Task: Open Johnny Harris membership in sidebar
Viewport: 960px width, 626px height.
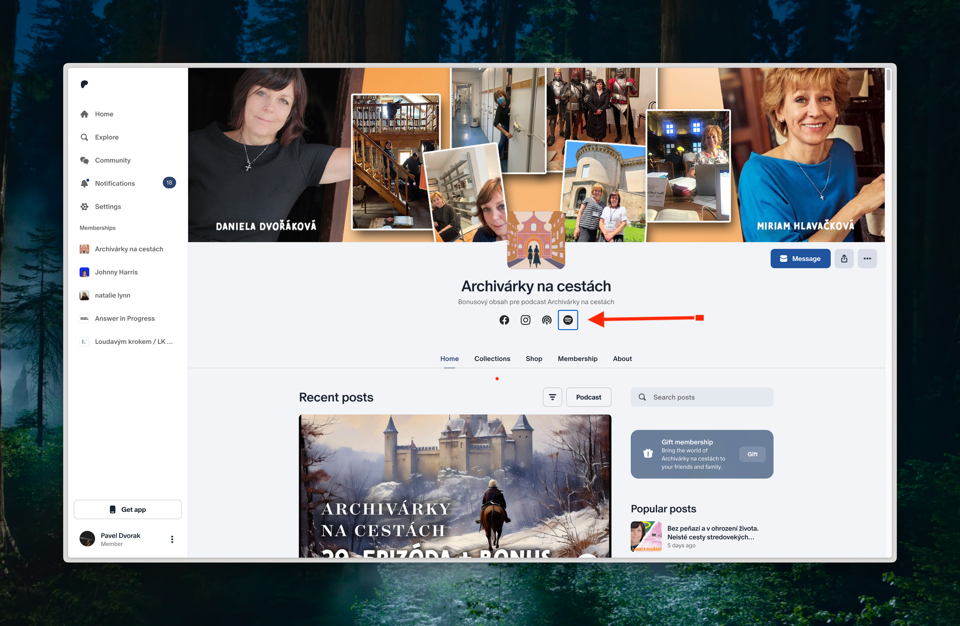Action: pos(116,272)
